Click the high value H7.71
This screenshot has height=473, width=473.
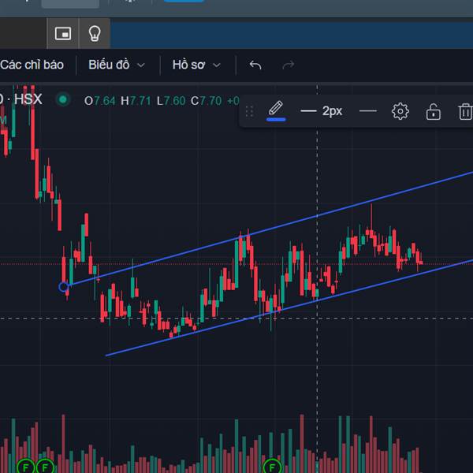click(136, 101)
